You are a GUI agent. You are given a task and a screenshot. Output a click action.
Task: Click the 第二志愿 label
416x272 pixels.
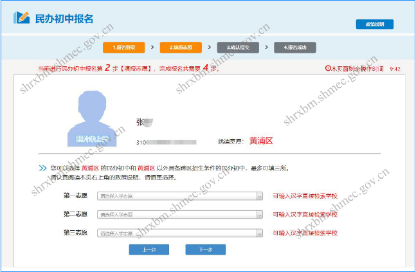pyautogui.click(x=76, y=214)
